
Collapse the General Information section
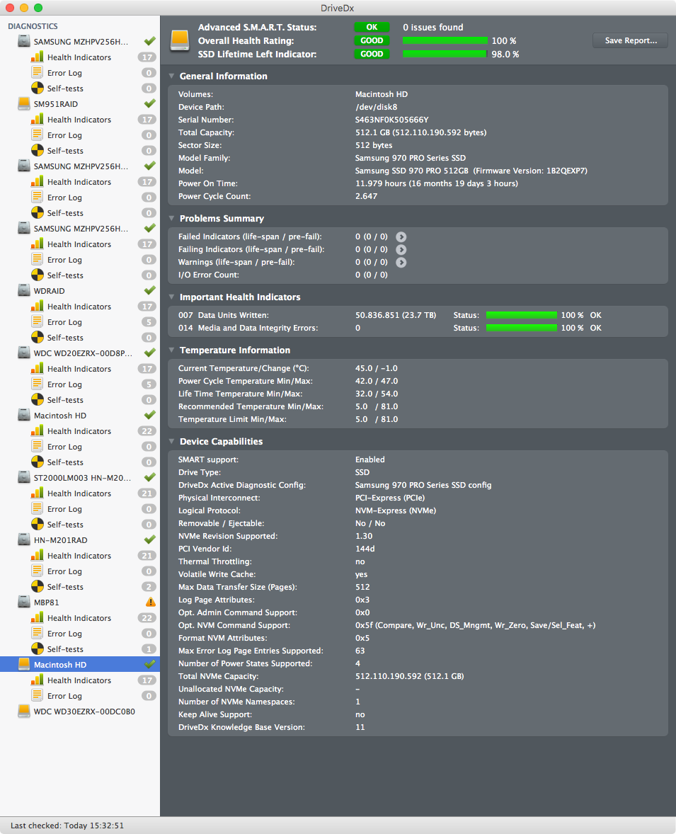pos(172,76)
